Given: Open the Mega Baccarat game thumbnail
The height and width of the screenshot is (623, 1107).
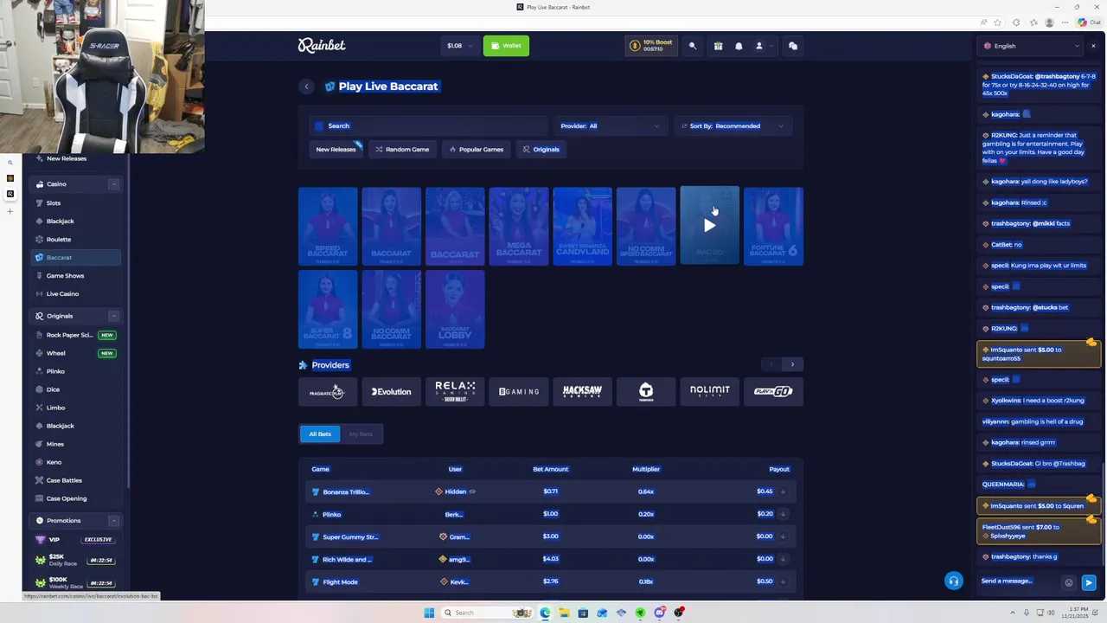Looking at the screenshot, I should (519, 226).
